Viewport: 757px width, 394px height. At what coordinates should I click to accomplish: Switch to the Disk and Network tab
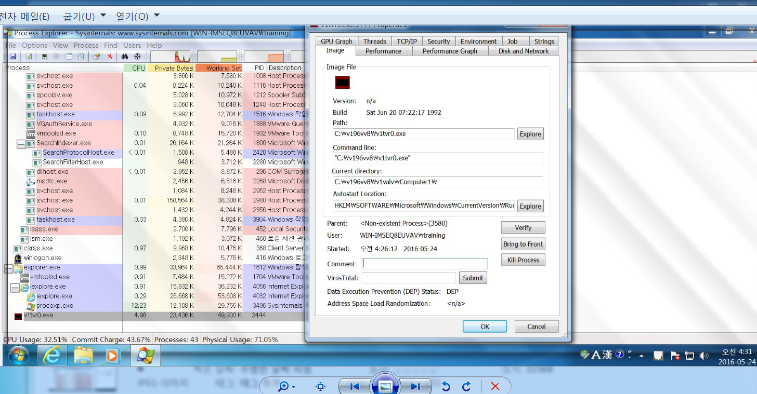click(x=523, y=51)
